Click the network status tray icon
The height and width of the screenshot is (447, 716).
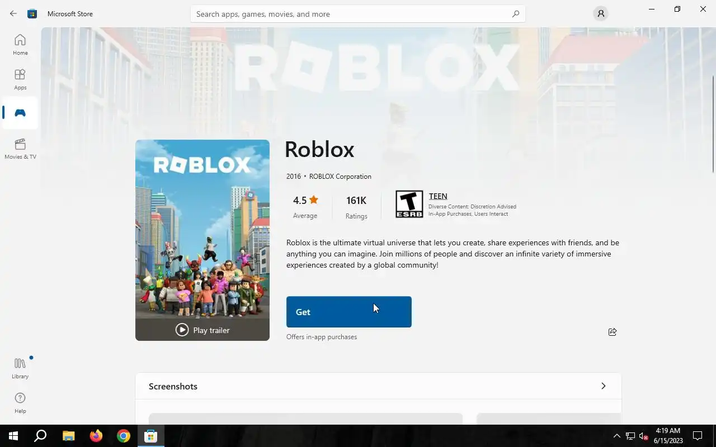coord(630,436)
